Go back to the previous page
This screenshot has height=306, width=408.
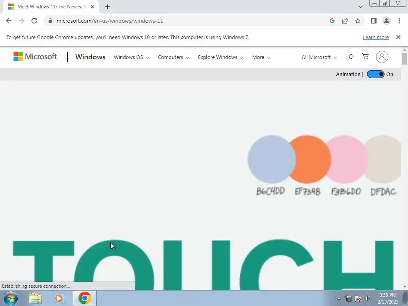point(9,21)
